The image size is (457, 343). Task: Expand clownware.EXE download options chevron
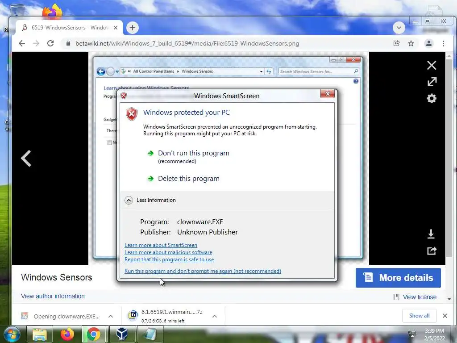[x=111, y=316]
